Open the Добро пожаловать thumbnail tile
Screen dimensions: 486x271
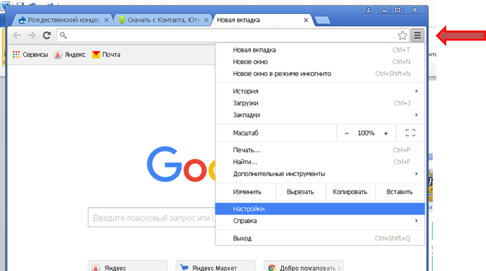(x=303, y=266)
